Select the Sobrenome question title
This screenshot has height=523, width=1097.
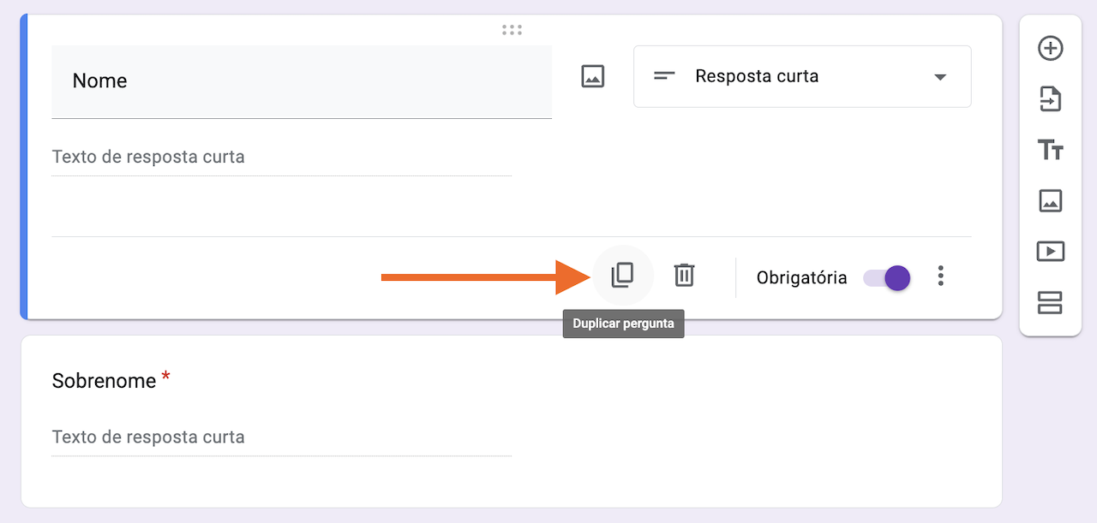pyautogui.click(x=105, y=381)
